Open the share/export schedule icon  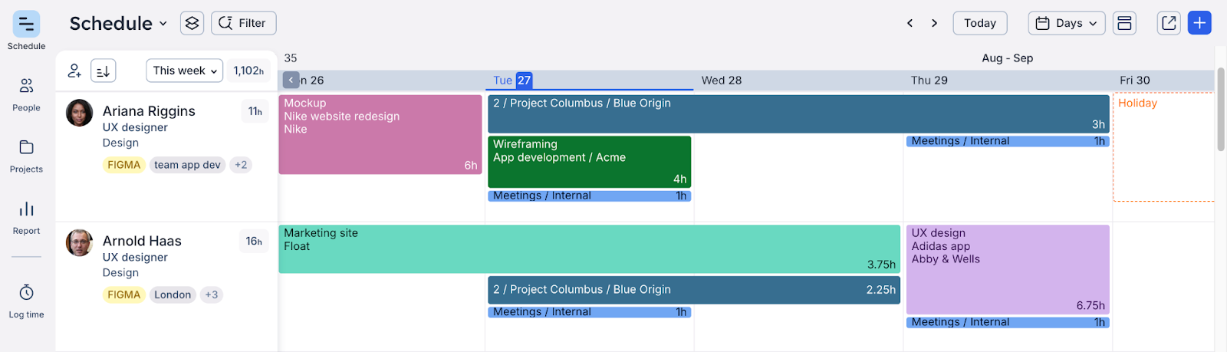click(x=1169, y=23)
